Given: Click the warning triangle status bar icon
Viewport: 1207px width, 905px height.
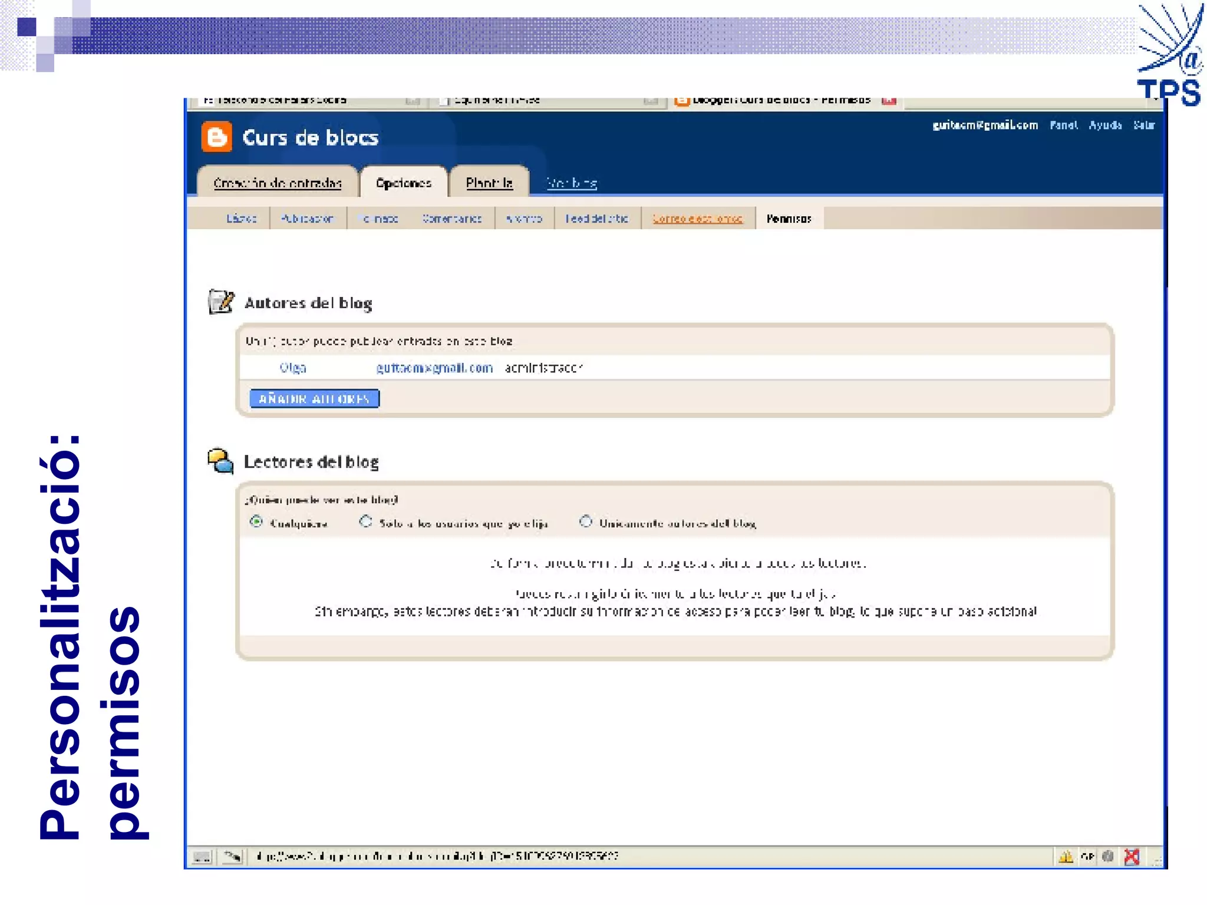Looking at the screenshot, I should click(1066, 856).
